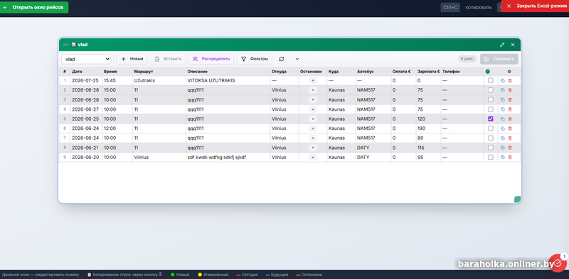Click the Зарплата € column header
The image size is (569, 279).
429,72
